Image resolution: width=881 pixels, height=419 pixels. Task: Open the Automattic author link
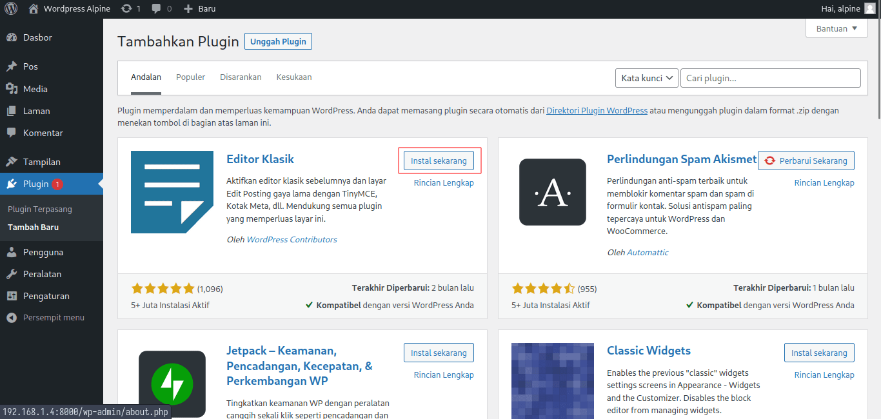coord(648,252)
